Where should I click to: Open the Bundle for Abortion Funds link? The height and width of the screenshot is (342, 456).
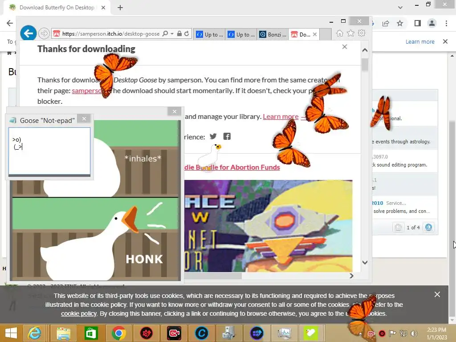(x=232, y=167)
